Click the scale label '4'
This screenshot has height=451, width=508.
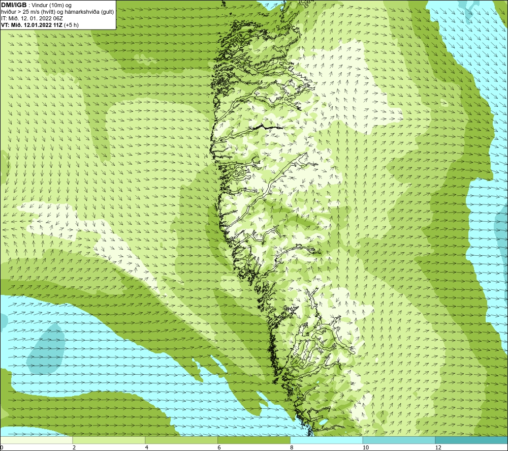pos(147,448)
